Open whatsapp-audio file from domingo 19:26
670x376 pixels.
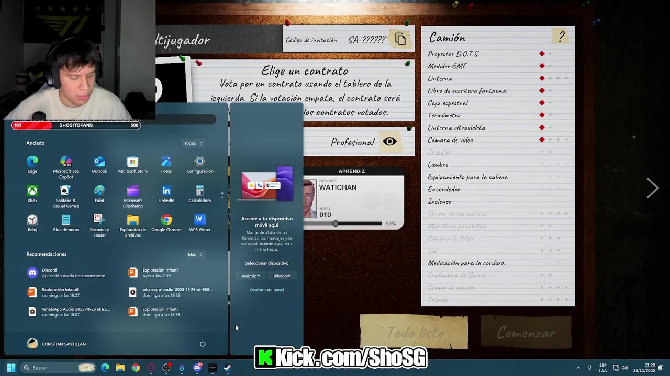pos(170,292)
